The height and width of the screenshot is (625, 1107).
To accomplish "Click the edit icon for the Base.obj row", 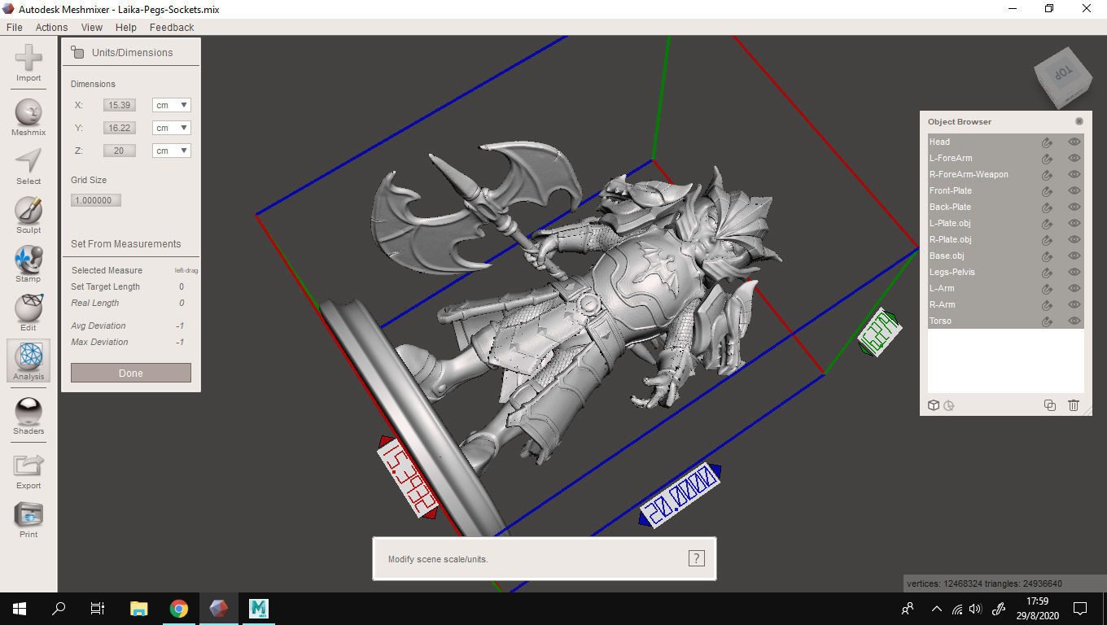I will point(1047,256).
